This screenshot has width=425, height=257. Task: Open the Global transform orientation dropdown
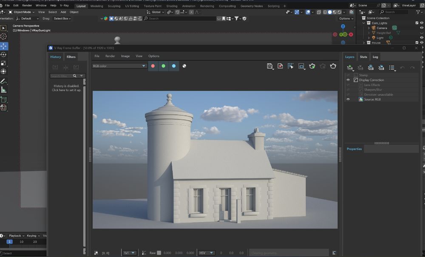pos(155,12)
